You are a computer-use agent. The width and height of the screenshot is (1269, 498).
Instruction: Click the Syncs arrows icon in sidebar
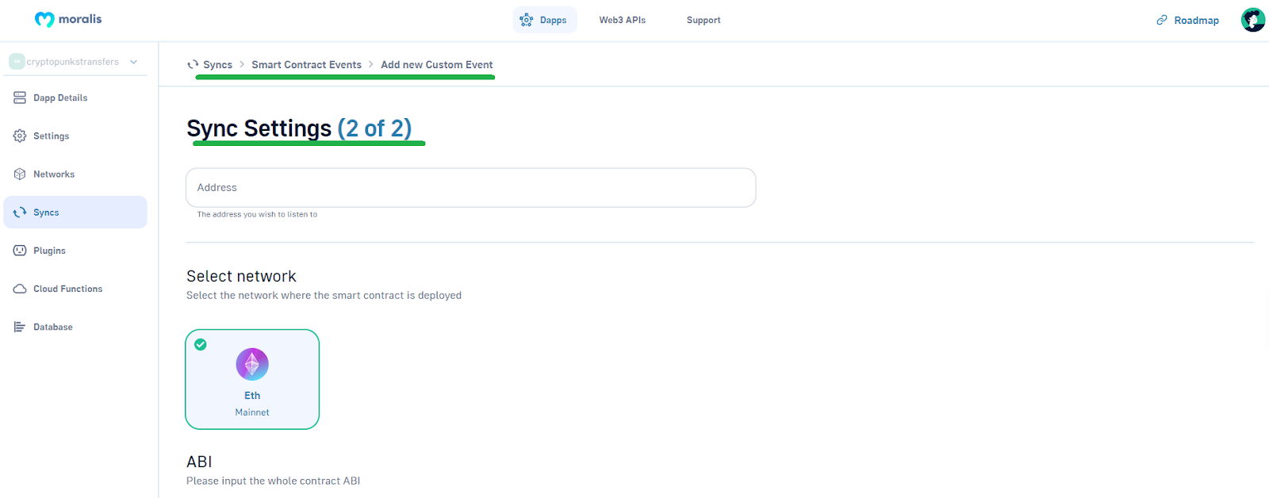20,213
